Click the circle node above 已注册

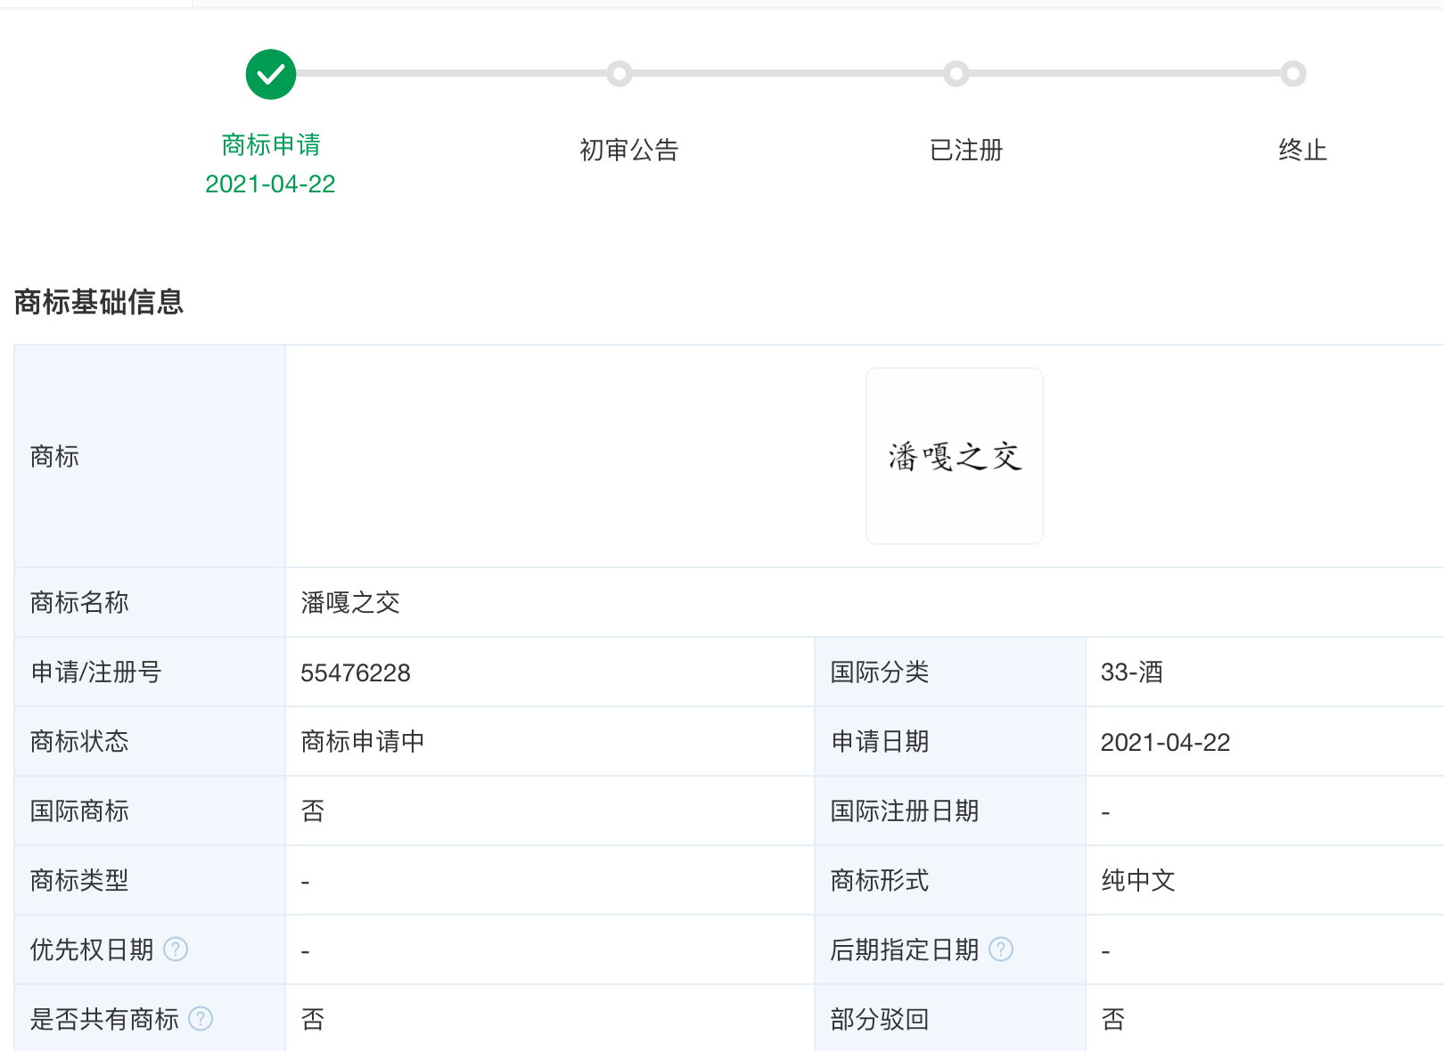(x=956, y=74)
